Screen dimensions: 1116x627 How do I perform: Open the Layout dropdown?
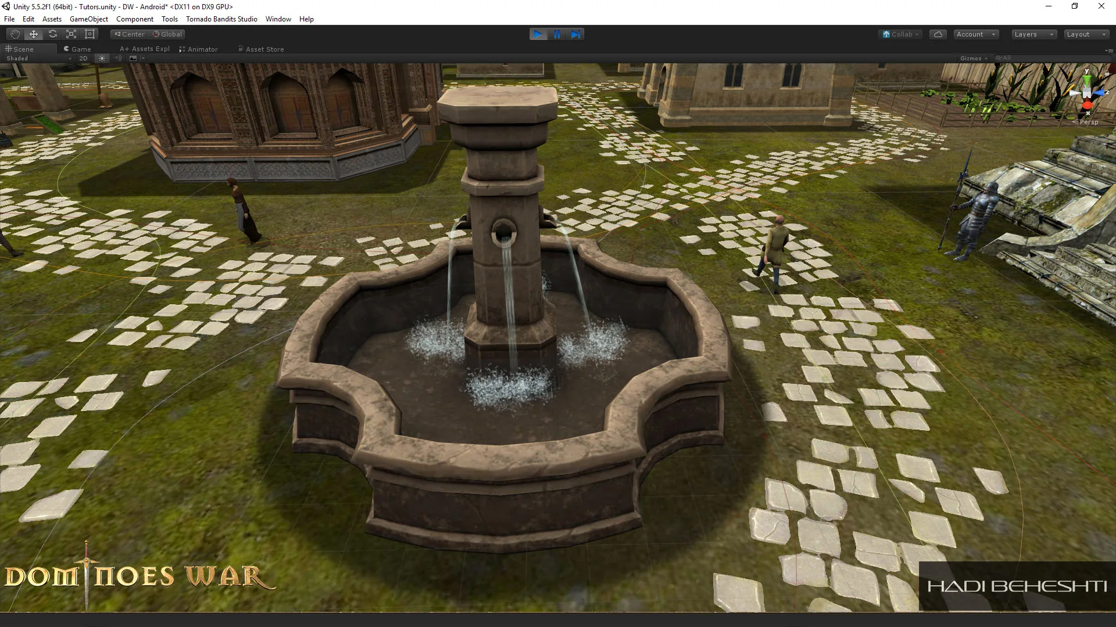(1086, 34)
